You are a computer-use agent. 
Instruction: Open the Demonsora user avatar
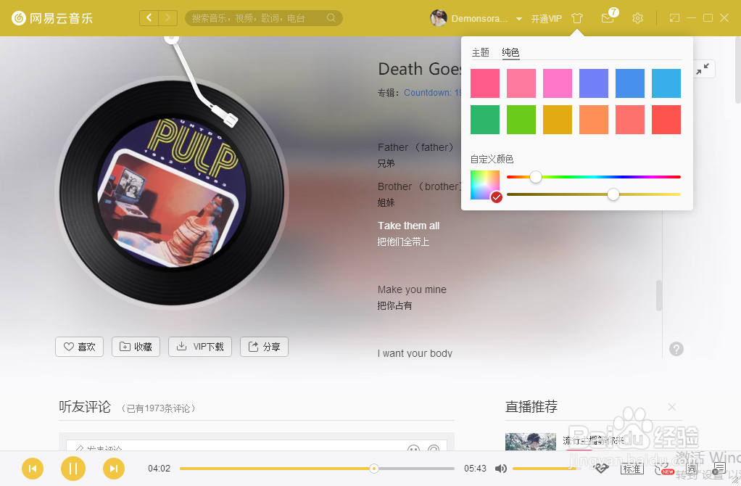pos(438,18)
